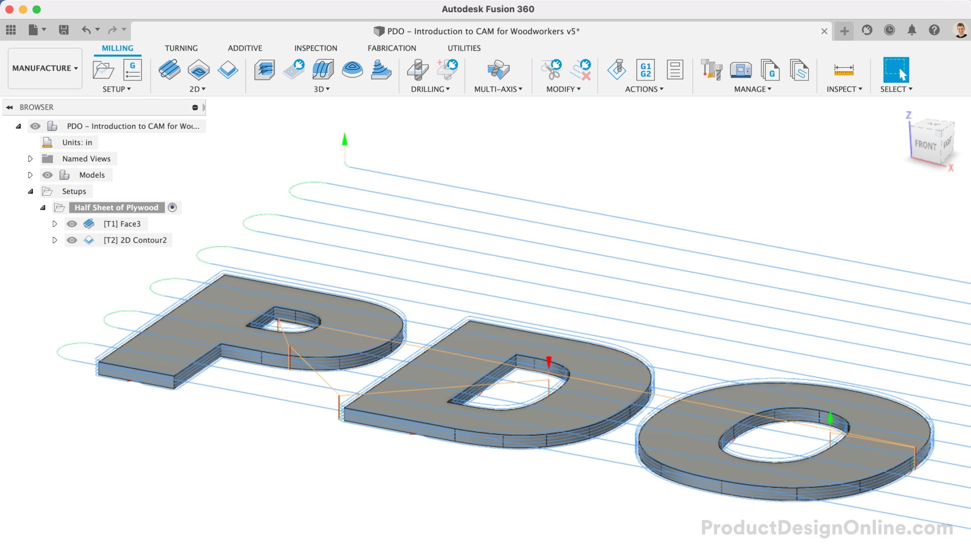971x546 pixels.
Task: Click the Measure ruler icon
Action: click(x=844, y=70)
